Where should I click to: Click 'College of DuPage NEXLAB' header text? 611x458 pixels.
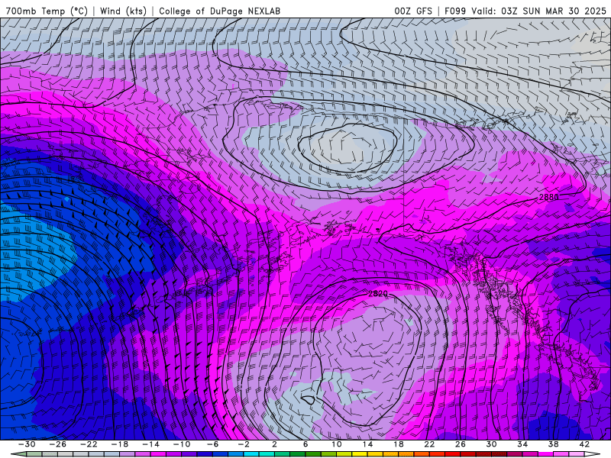(x=219, y=11)
